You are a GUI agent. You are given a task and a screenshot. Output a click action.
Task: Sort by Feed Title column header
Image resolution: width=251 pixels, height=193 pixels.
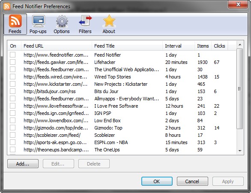click(x=127, y=46)
